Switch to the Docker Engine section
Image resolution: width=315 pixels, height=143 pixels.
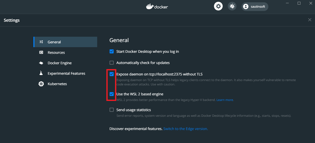click(59, 63)
